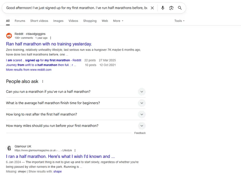Open Reddit result three-dot options menu
241x178 pixels.
pos(51,38)
